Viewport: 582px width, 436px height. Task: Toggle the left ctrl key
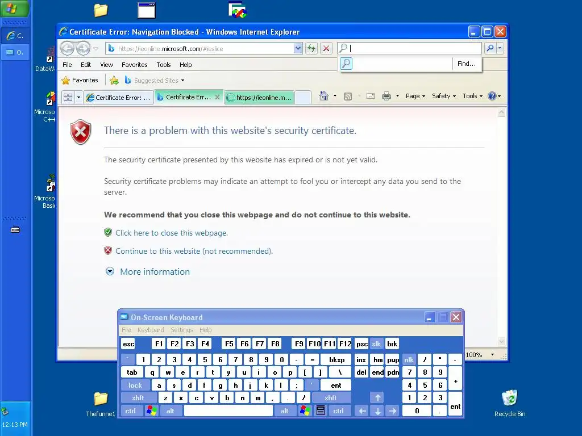tap(130, 411)
